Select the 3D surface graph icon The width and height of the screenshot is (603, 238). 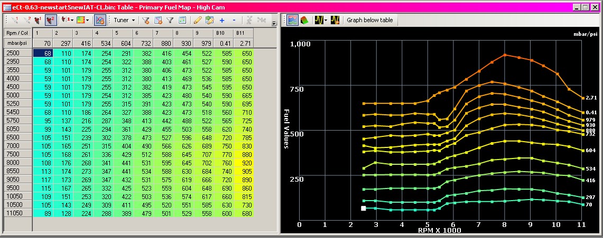tap(305, 21)
